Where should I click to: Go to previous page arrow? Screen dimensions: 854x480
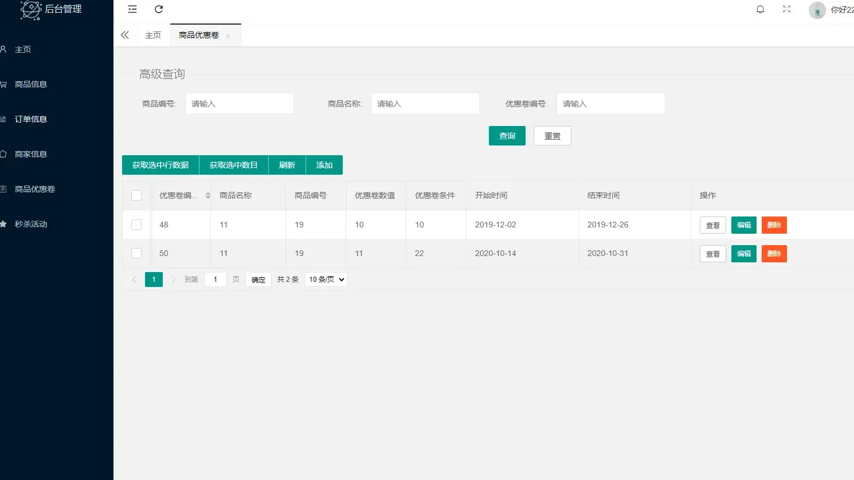(134, 280)
